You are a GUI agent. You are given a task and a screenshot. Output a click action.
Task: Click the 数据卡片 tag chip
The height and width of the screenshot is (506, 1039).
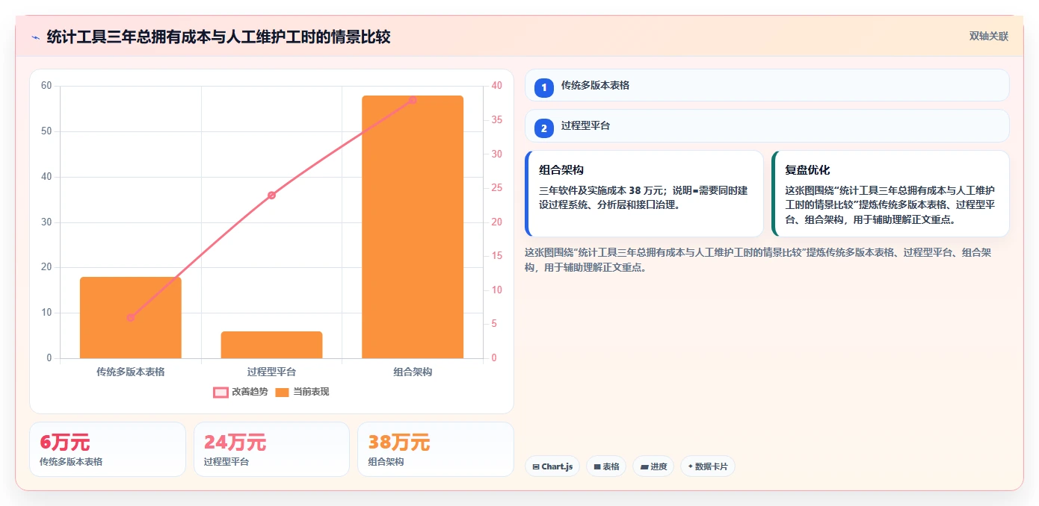[x=708, y=466]
